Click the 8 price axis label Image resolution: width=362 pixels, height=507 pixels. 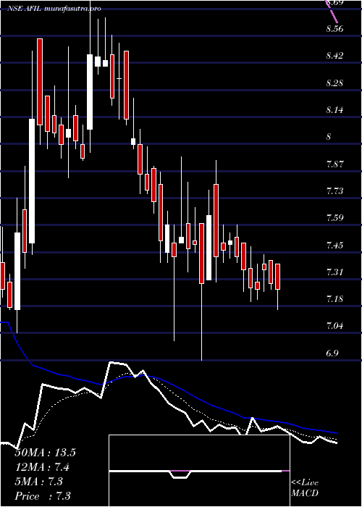(329, 137)
